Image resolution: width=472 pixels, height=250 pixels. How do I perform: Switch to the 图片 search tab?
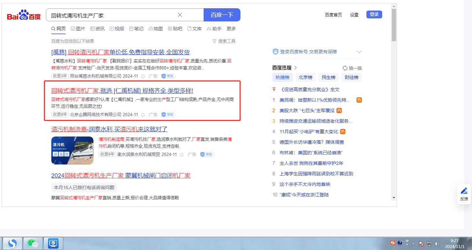[x=78, y=29]
